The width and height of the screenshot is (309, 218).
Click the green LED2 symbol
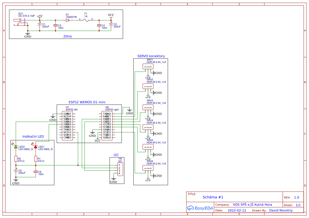coord(16,147)
